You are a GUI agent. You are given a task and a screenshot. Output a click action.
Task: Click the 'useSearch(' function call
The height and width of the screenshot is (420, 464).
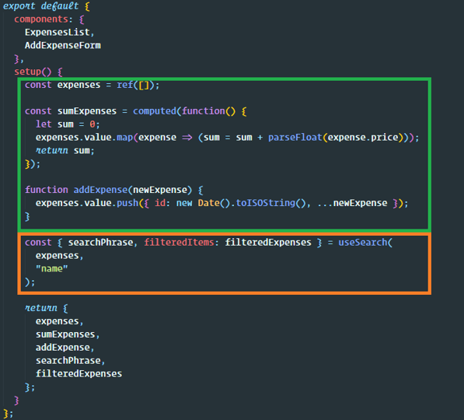point(365,243)
